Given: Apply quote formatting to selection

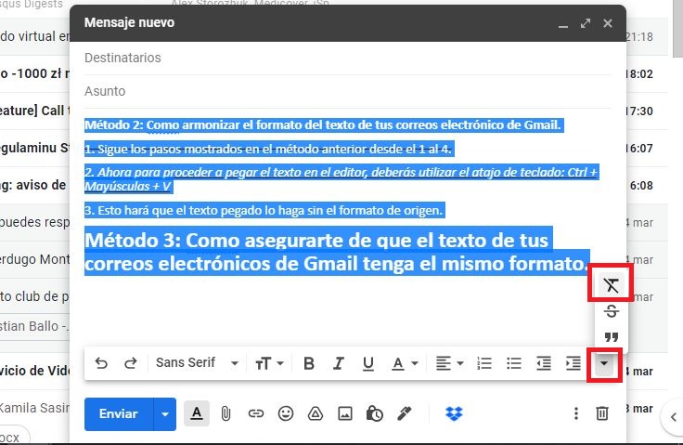Looking at the screenshot, I should pyautogui.click(x=612, y=337).
